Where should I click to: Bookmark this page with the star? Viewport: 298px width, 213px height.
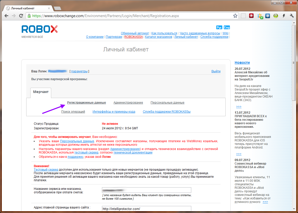click(x=235, y=16)
